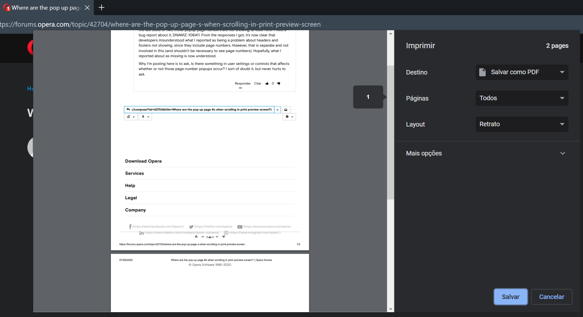Viewport: 583px width, 317px height.
Task: Click the Citar link in preview
Action: pyautogui.click(x=258, y=84)
